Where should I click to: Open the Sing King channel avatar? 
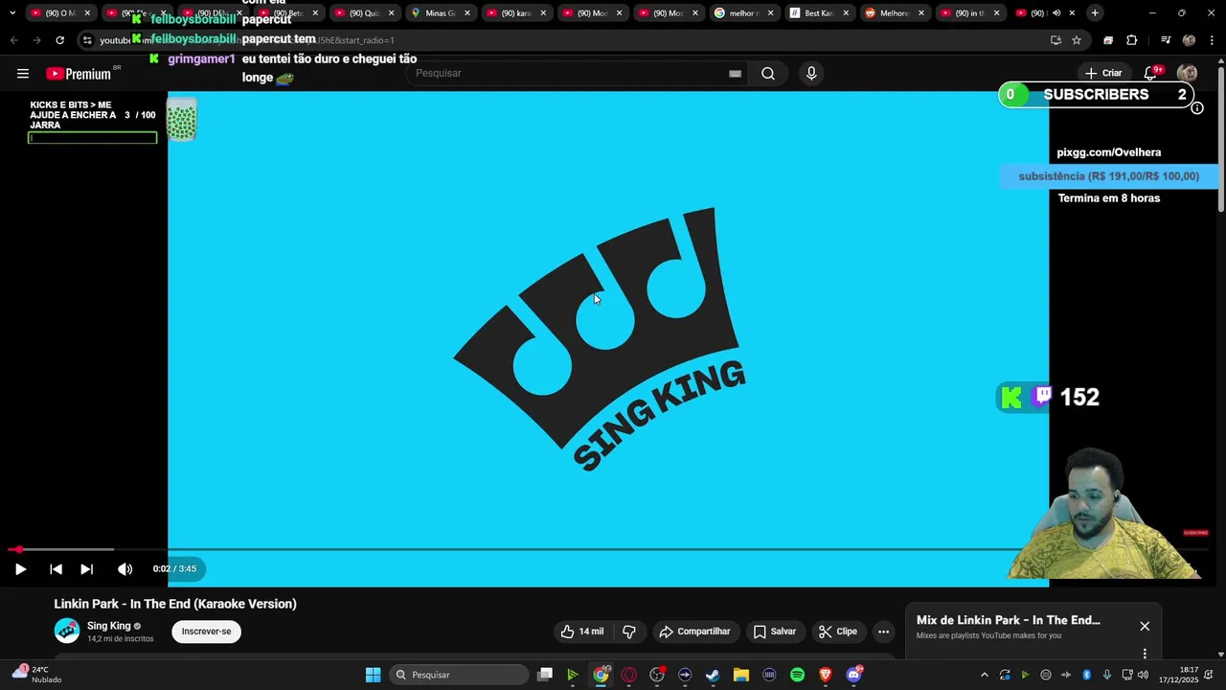(x=67, y=631)
